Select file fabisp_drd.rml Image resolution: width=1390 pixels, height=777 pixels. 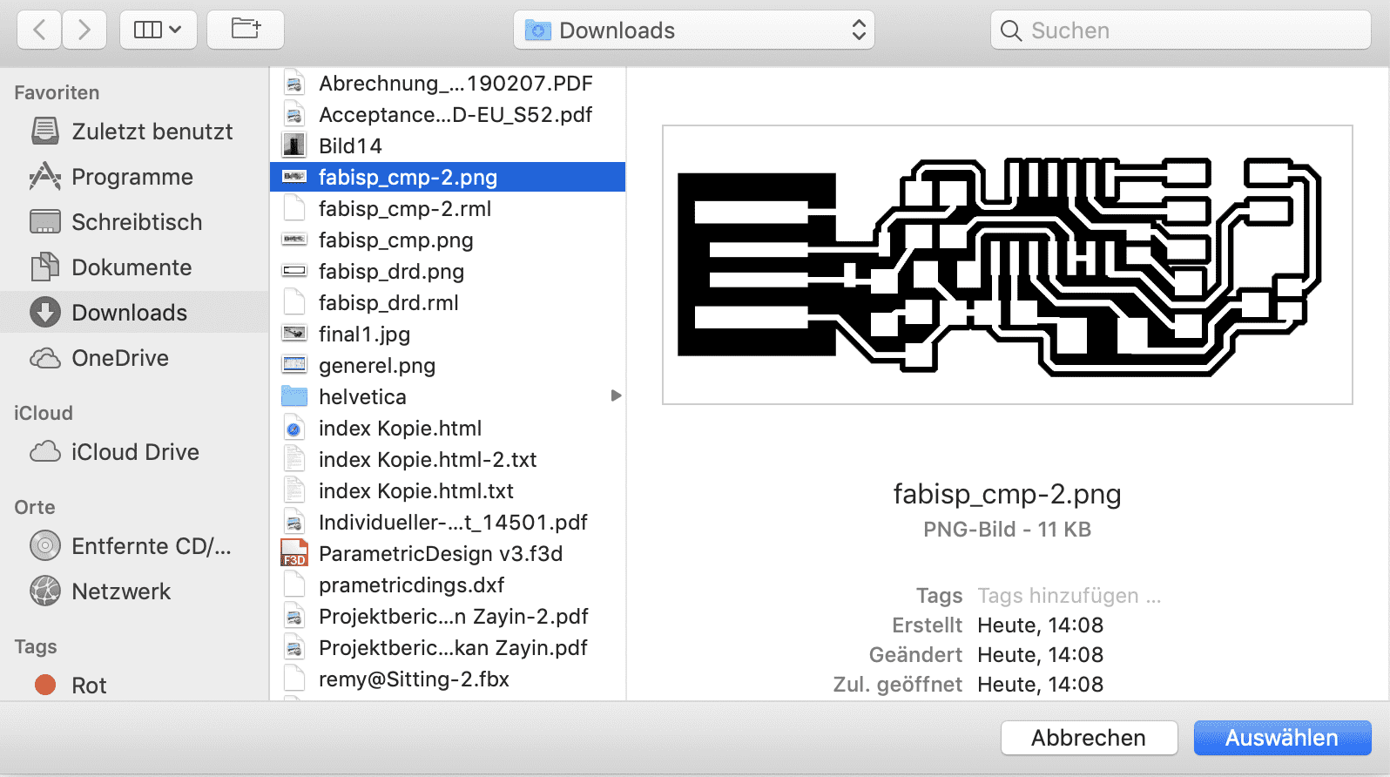448,302
